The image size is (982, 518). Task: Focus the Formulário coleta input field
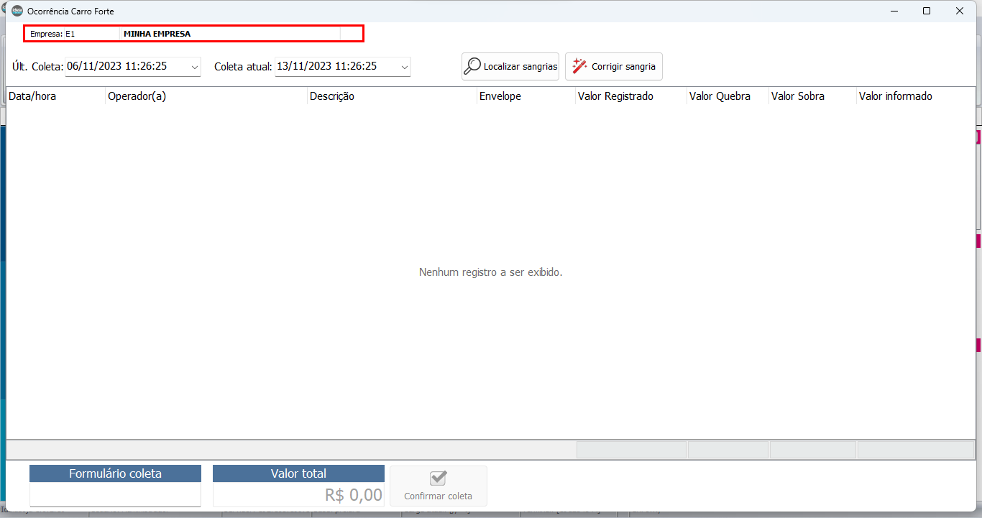[x=115, y=494]
